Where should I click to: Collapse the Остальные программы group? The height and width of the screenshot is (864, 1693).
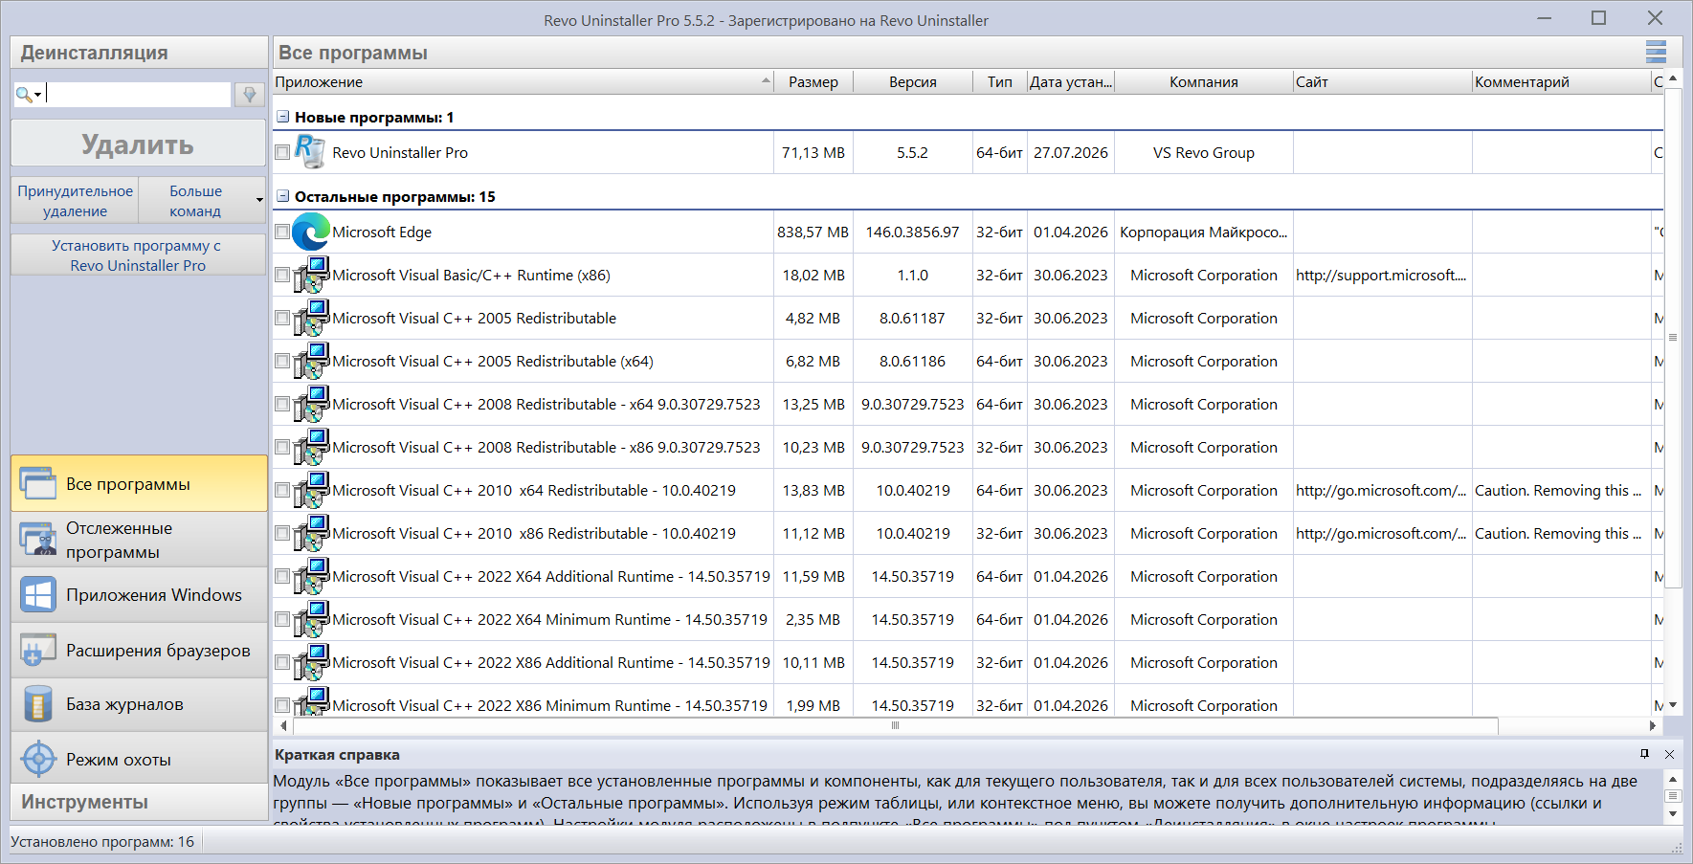(282, 196)
